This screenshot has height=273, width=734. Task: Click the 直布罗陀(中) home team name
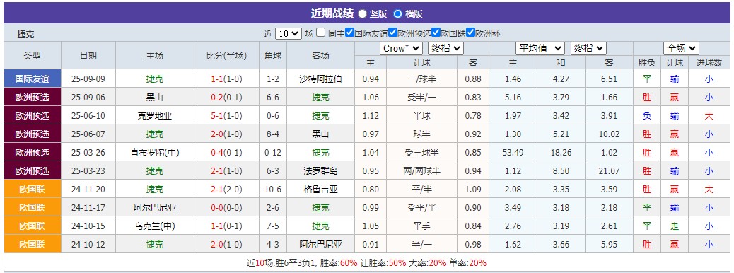[154, 153]
